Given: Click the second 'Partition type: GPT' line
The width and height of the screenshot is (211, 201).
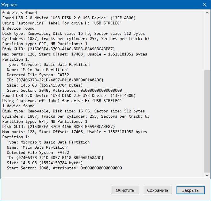Looking at the screenshot, I should point(45,121).
